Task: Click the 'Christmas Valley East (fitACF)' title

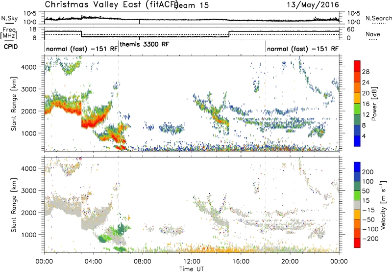Action: click(112, 4)
